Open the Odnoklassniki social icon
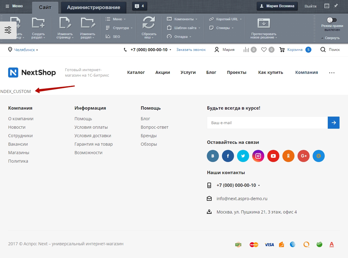This screenshot has width=348, height=258. (288, 156)
